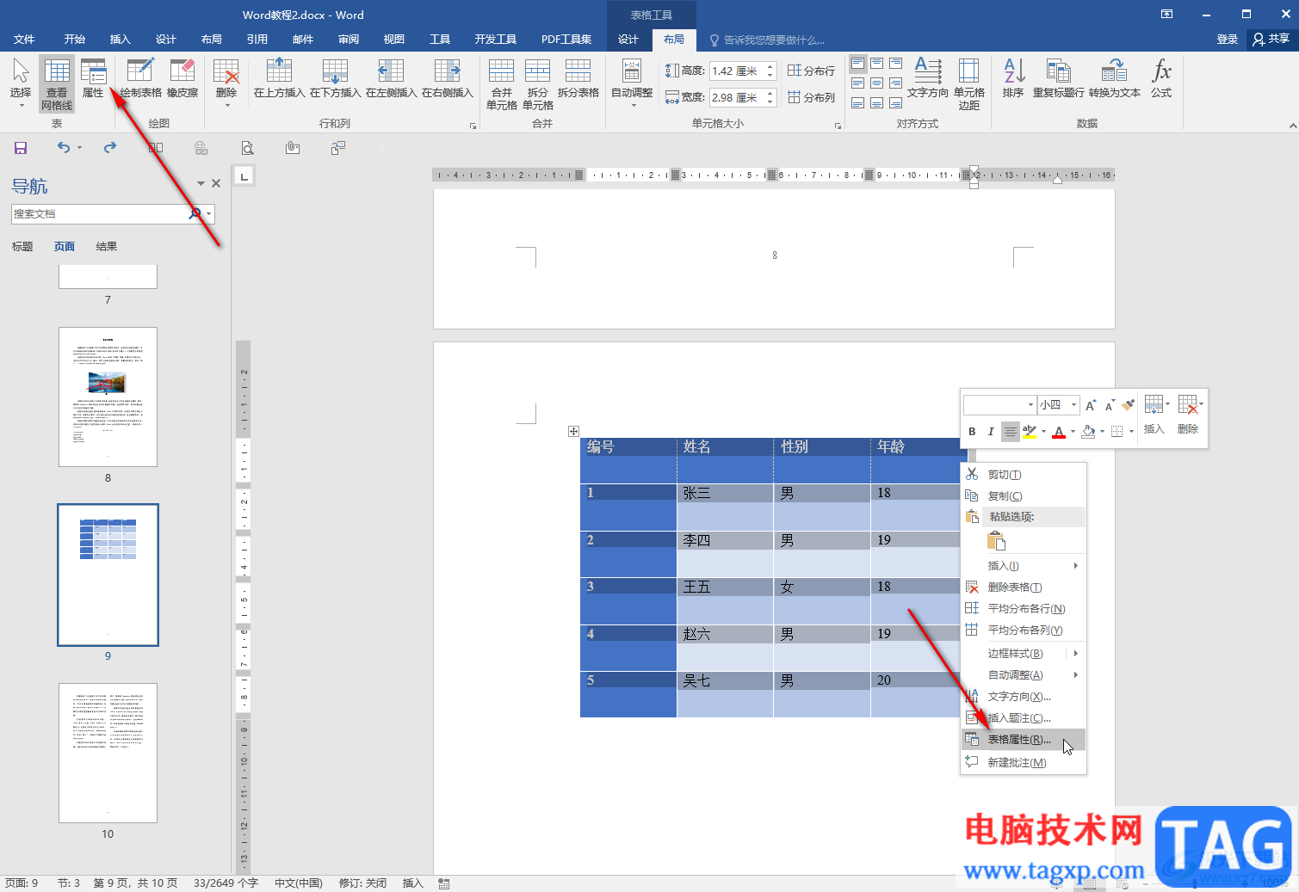This screenshot has height=892, width=1299.
Task: Open the File (文件) tab
Action: [x=24, y=40]
